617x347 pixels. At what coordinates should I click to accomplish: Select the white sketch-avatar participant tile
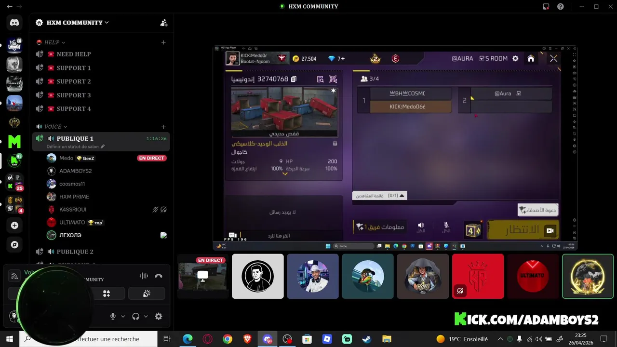click(x=258, y=276)
